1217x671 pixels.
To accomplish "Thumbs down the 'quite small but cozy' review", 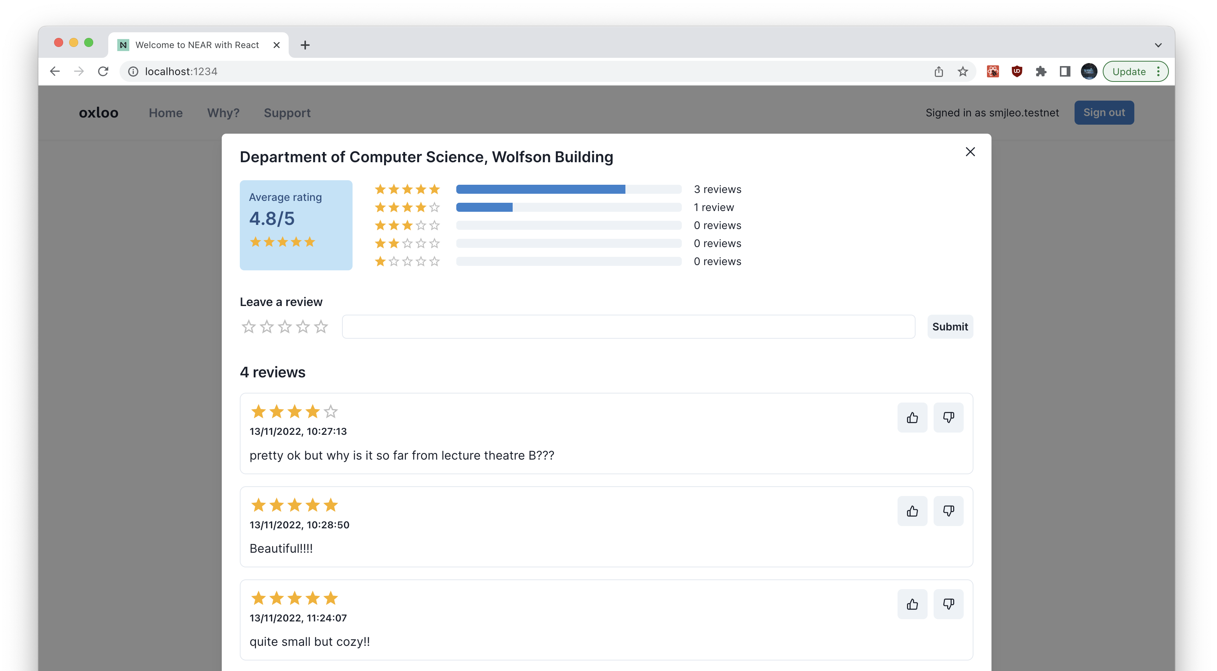I will click(x=948, y=604).
